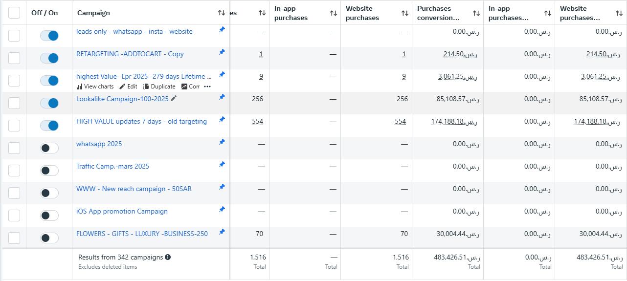Click Duplicate under highest Value campaign
Screen dimensions: 627x281
pos(159,86)
